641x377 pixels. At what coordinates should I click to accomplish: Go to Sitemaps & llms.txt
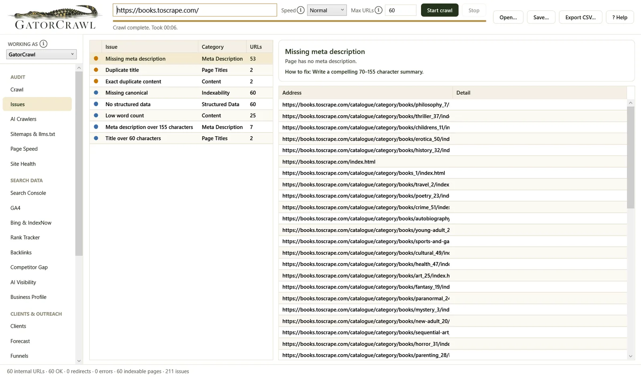point(37,134)
